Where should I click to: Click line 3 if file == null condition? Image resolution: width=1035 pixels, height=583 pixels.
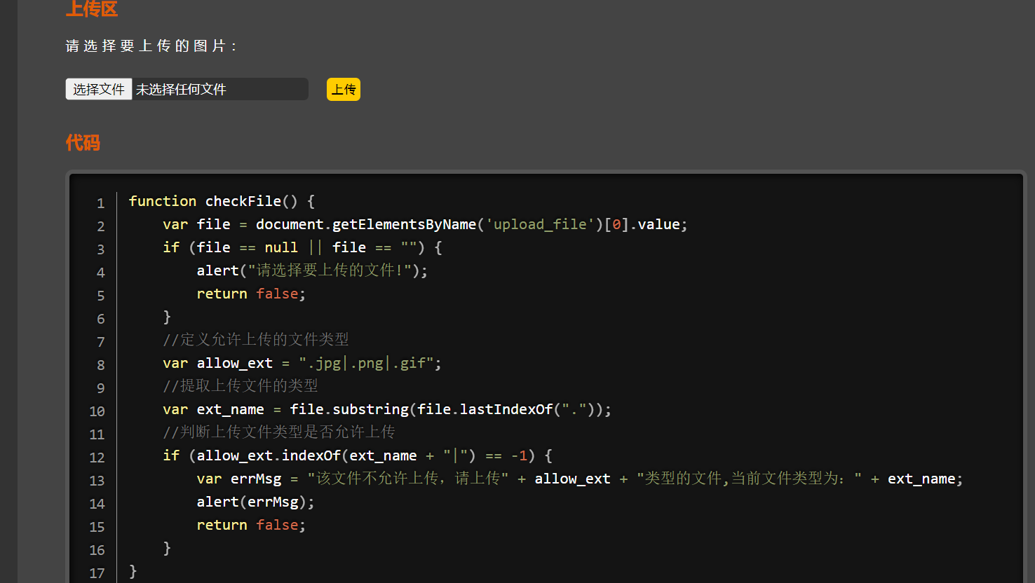click(x=302, y=247)
